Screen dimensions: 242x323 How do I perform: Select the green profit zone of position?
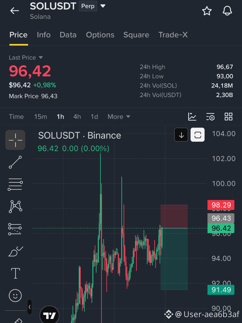coord(174,259)
